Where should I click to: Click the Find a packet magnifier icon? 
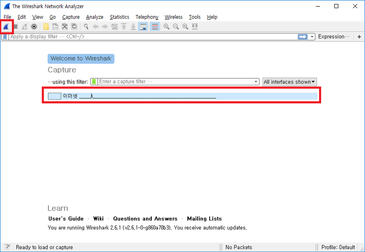pos(86,27)
